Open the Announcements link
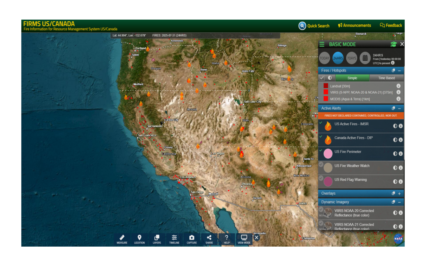The height and width of the screenshot is (266, 426). pyautogui.click(x=355, y=26)
